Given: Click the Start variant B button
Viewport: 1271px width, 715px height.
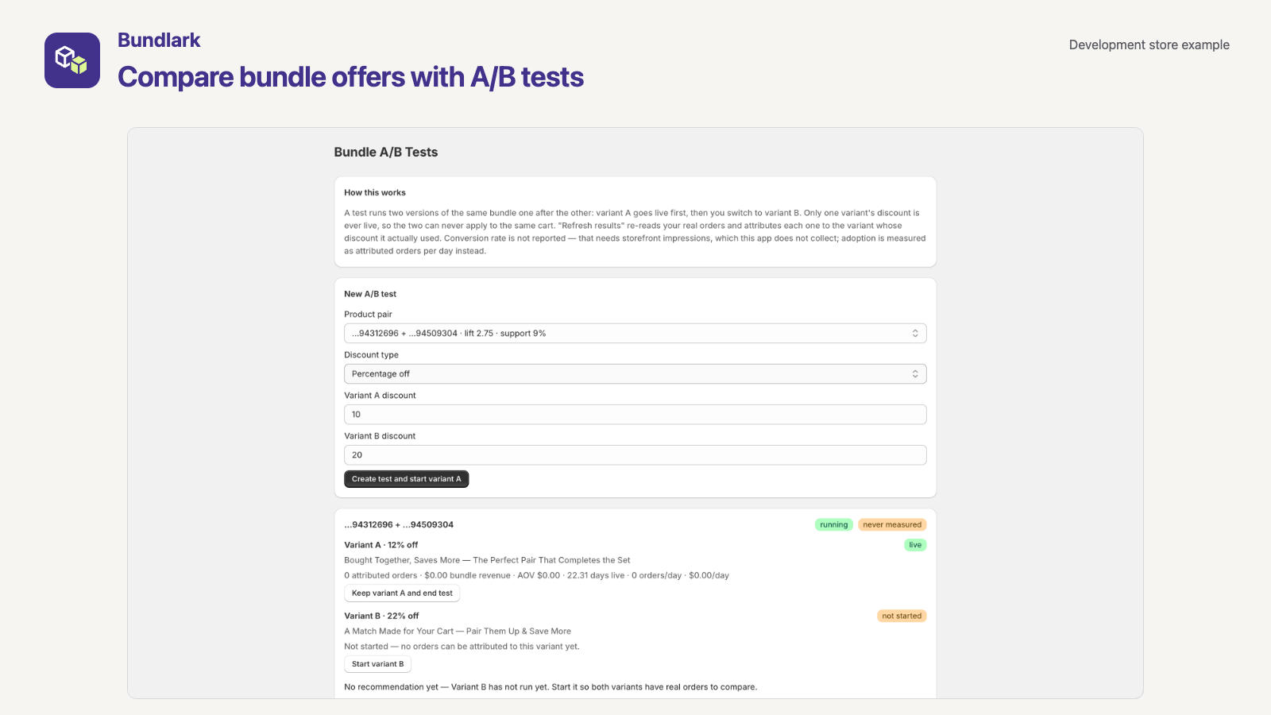Looking at the screenshot, I should point(377,664).
